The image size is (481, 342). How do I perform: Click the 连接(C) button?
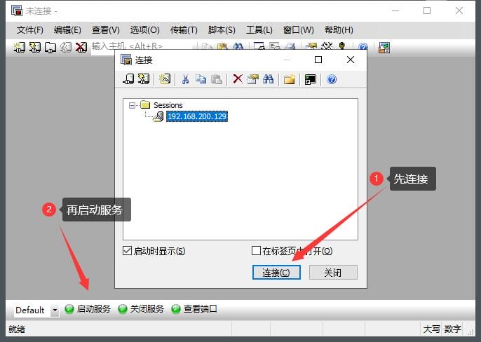coord(276,273)
